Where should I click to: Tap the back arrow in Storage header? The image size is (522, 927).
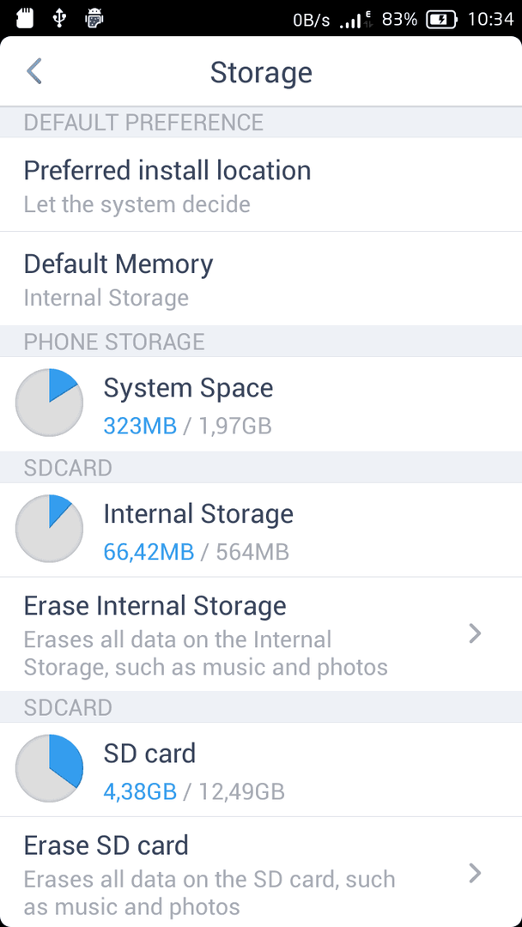coord(34,71)
